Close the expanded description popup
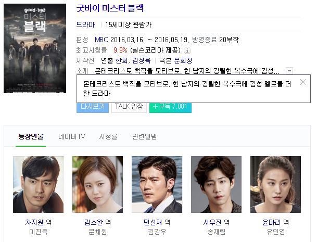 point(303,82)
